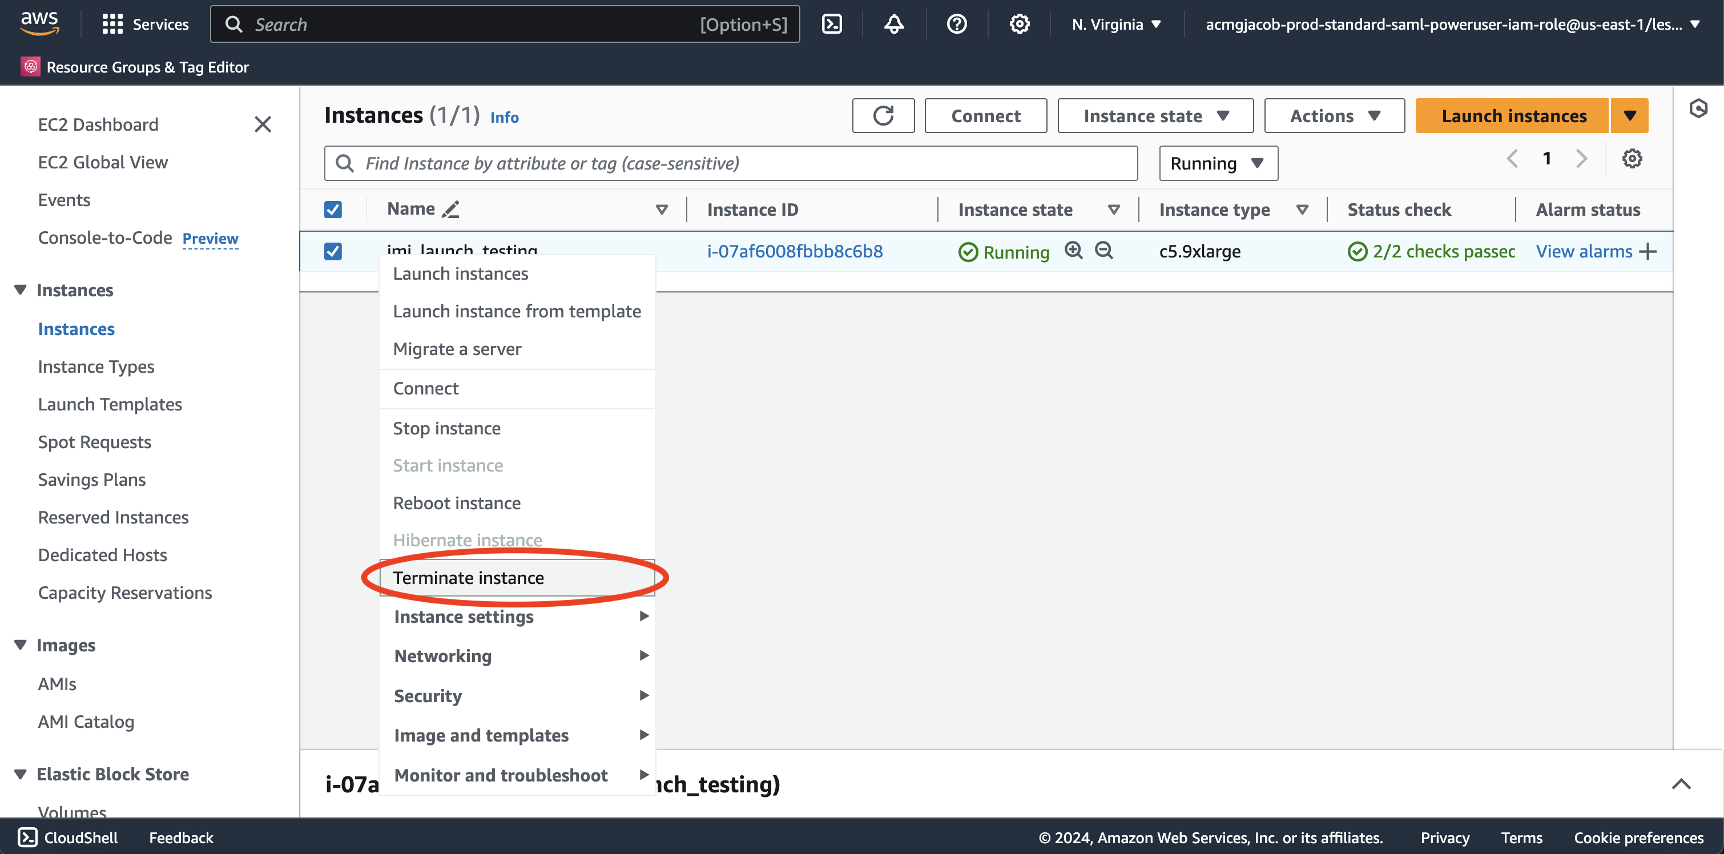Open Launch Templates in the sidebar
The width and height of the screenshot is (1724, 854).
(110, 404)
